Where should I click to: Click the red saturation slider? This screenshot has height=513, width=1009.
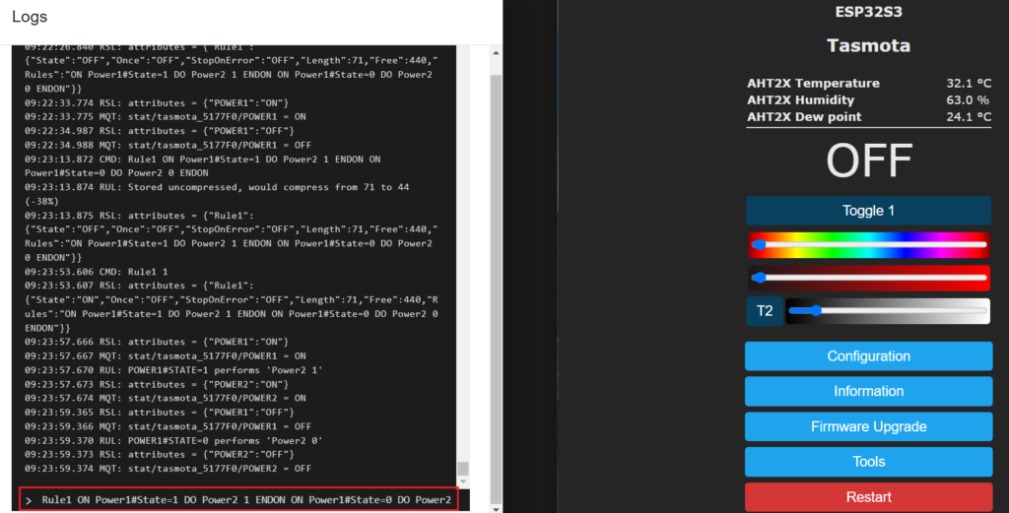869,278
